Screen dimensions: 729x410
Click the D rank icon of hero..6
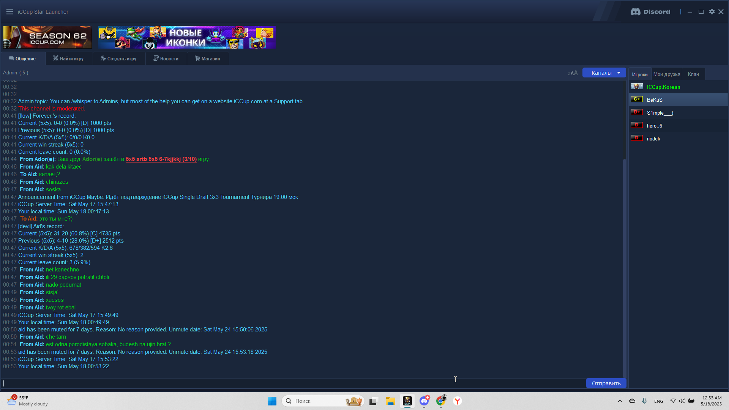coord(637,125)
